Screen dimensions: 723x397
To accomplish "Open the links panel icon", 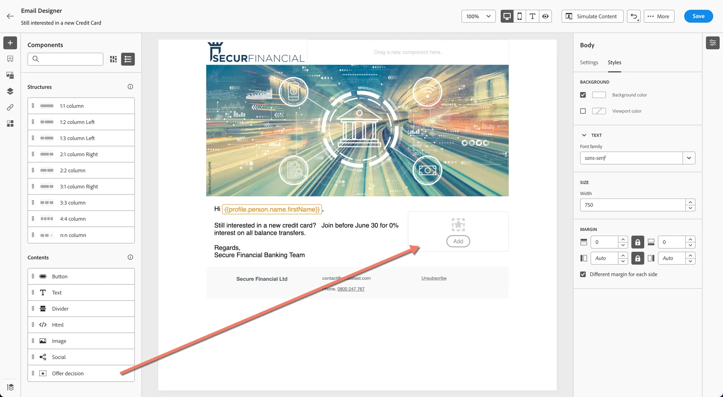I will [x=10, y=107].
